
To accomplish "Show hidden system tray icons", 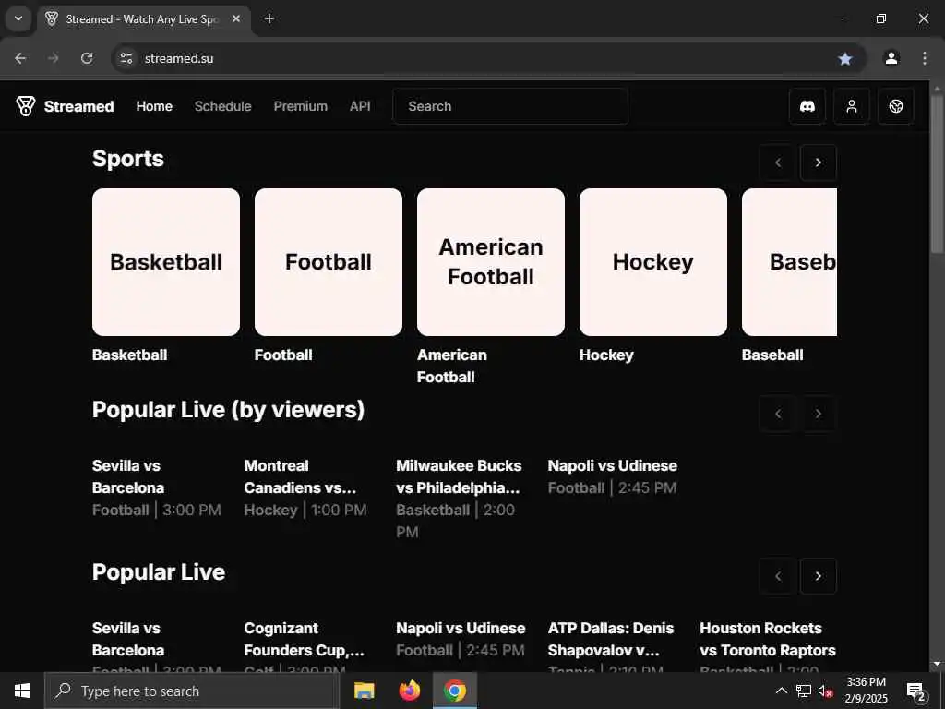I will (x=781, y=691).
